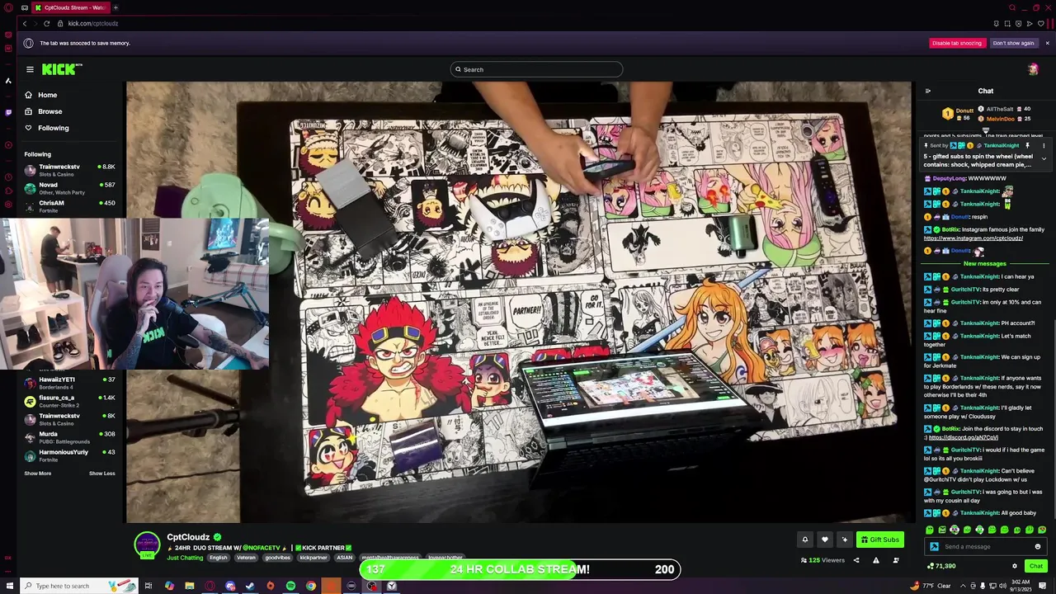Expand the gift leaderboard handle
This screenshot has height=594, width=1056.
pos(985,130)
